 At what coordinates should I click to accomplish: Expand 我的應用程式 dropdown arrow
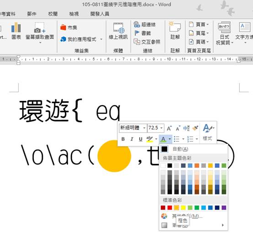click(101, 39)
